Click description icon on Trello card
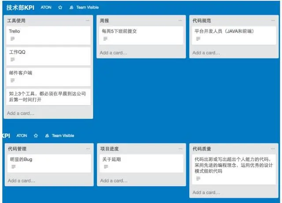282x203 pixels. (12, 39)
